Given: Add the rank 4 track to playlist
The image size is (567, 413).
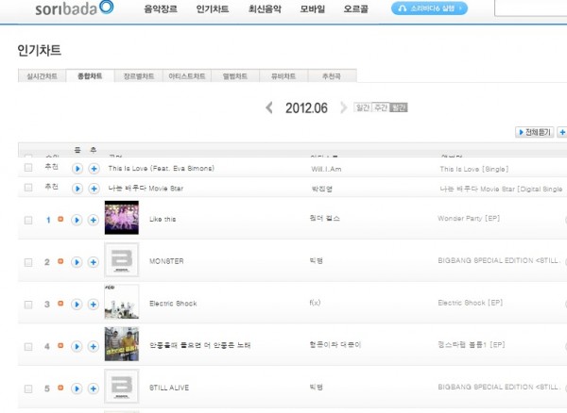Looking at the screenshot, I should tap(94, 346).
